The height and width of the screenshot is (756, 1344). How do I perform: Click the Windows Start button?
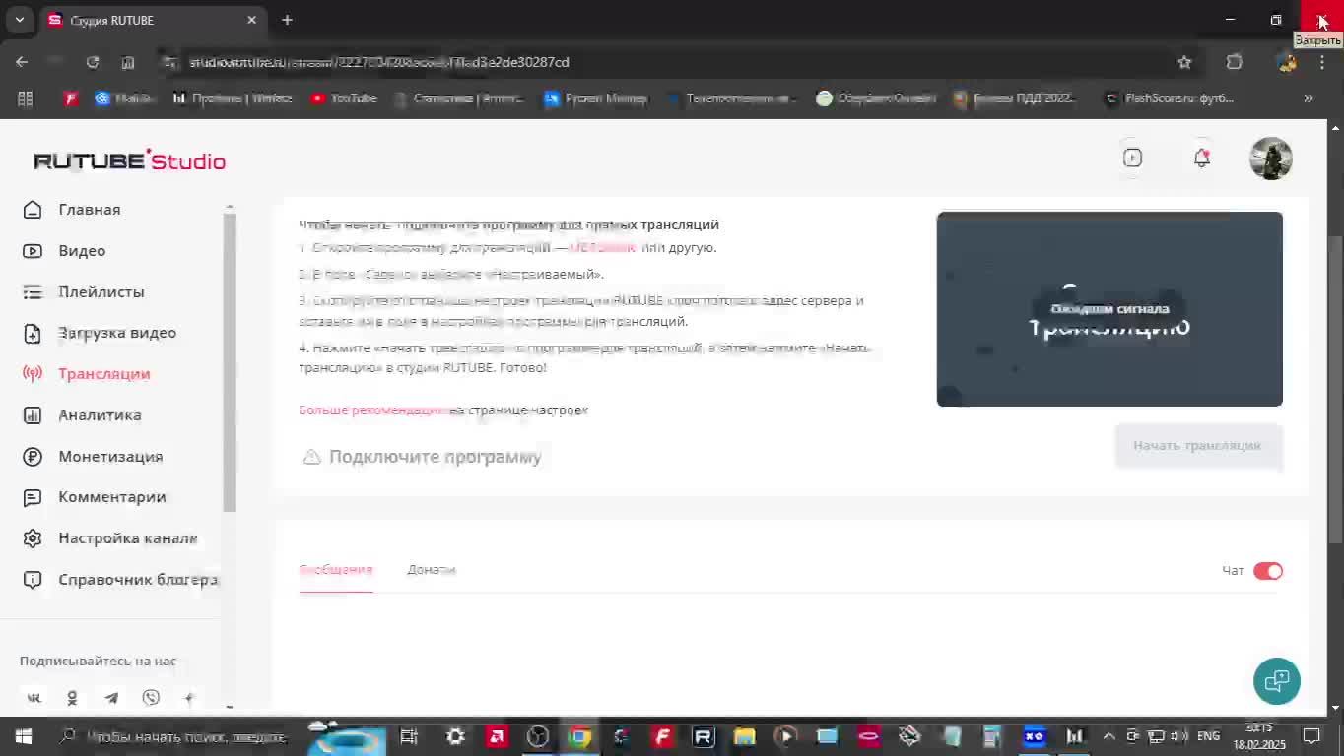[x=22, y=736]
